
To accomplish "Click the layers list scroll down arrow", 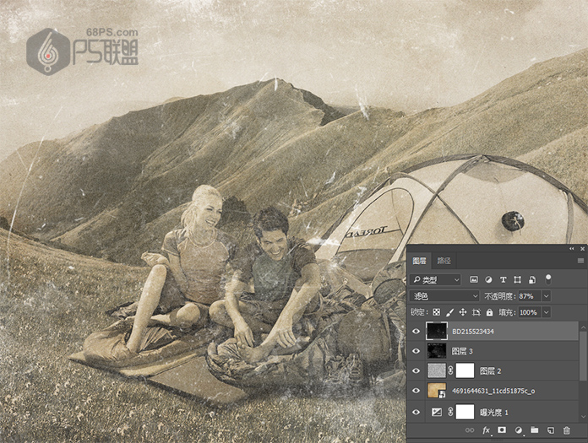I will click(583, 416).
